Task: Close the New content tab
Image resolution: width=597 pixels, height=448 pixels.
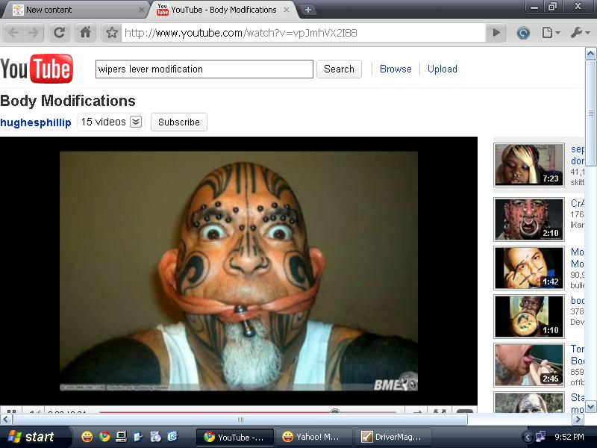Action: [142, 10]
